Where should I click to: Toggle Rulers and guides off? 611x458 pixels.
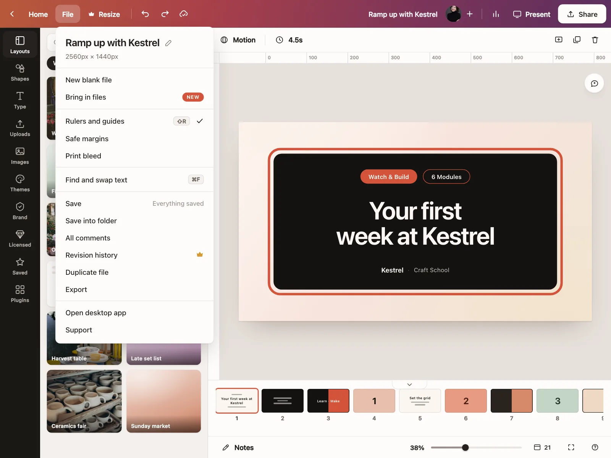[x=134, y=121]
